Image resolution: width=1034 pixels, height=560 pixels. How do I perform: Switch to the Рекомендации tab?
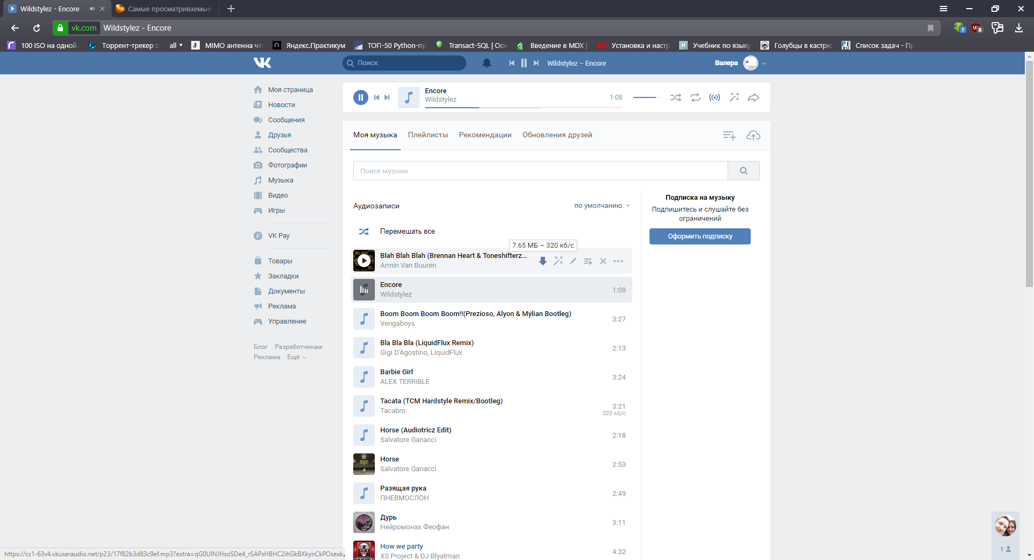pos(485,135)
